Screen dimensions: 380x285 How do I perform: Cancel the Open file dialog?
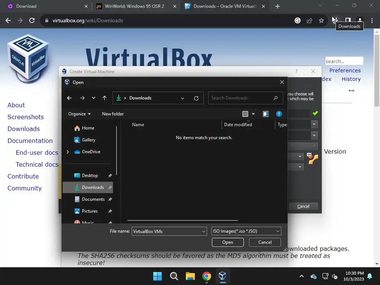click(265, 242)
